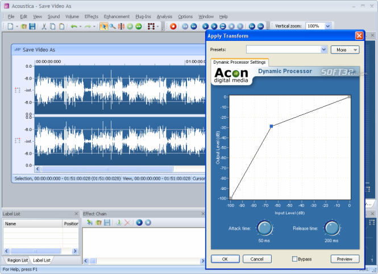This screenshot has height=274, width=378.
Task: Click the Release time knob
Action: tap(332, 228)
